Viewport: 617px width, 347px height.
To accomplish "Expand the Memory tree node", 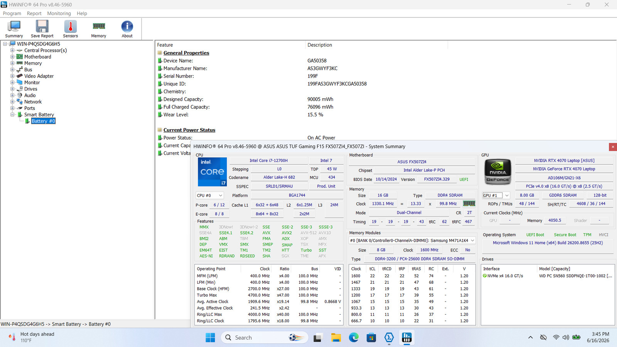I will point(12,63).
